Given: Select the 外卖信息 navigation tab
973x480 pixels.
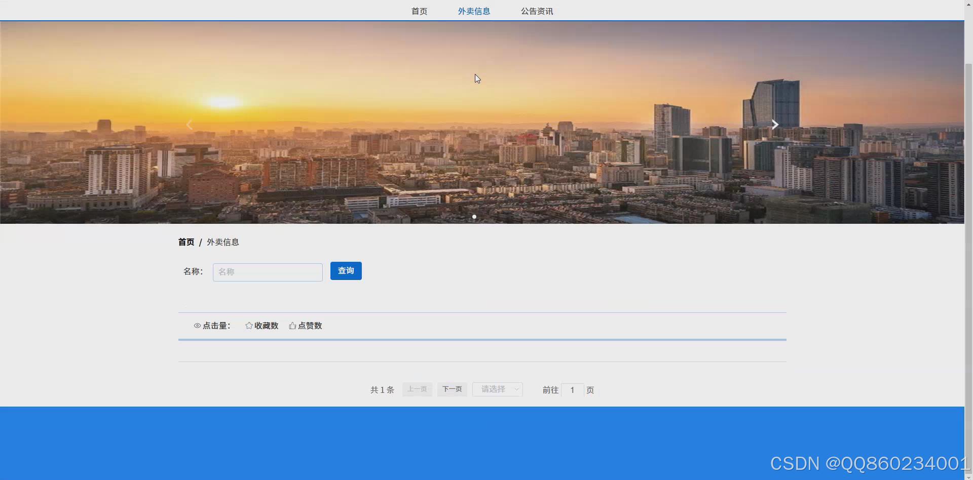Looking at the screenshot, I should point(474,11).
